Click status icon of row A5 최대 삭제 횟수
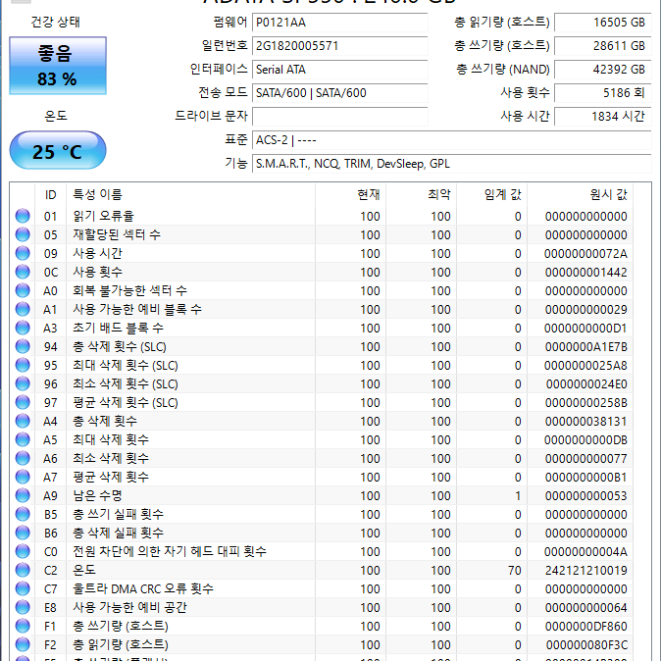This screenshot has width=661, height=661. (x=23, y=439)
